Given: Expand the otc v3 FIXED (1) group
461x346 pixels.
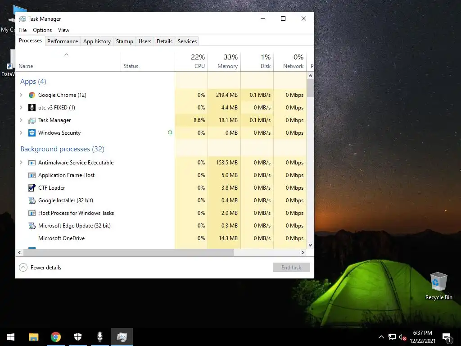Looking at the screenshot, I should tap(21, 108).
